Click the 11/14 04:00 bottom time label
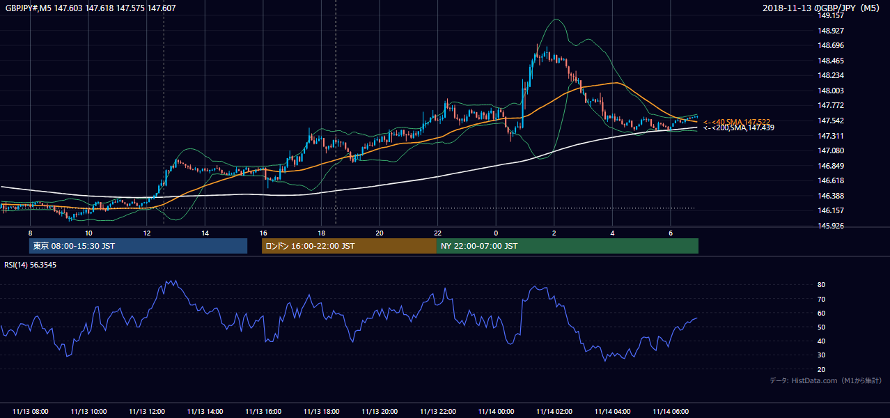The height and width of the screenshot is (418, 890). (x=612, y=412)
